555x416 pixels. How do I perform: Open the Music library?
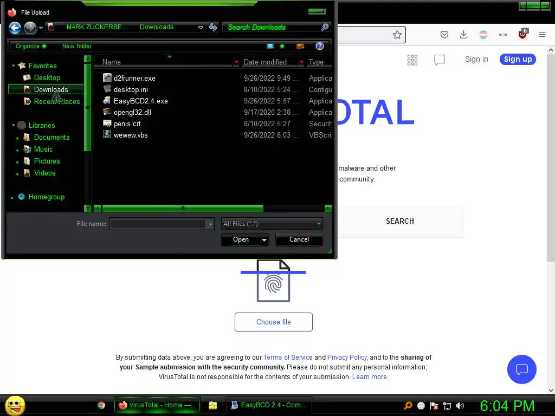click(43, 149)
